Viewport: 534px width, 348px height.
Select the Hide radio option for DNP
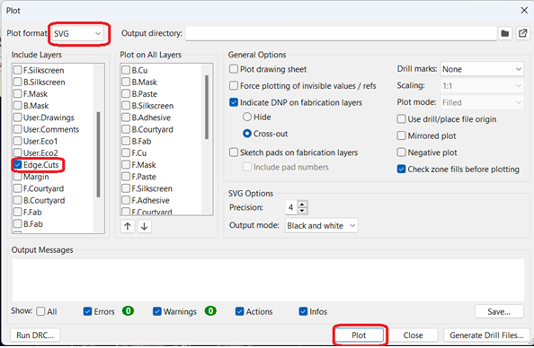click(x=247, y=117)
